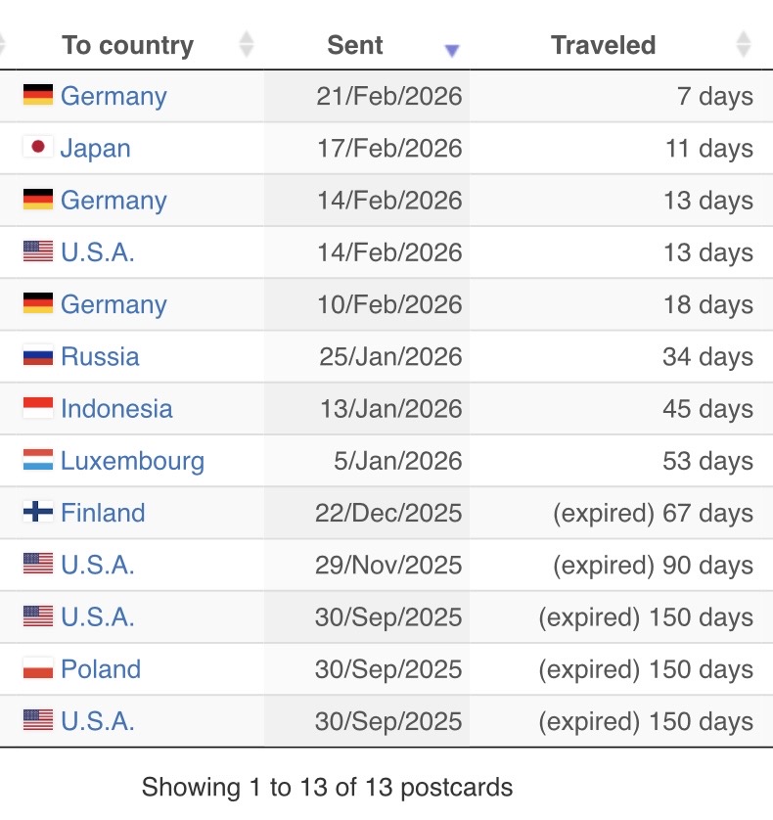The height and width of the screenshot is (820, 773).
Task: Toggle sort arrows beside To country header
Action: tap(247, 45)
